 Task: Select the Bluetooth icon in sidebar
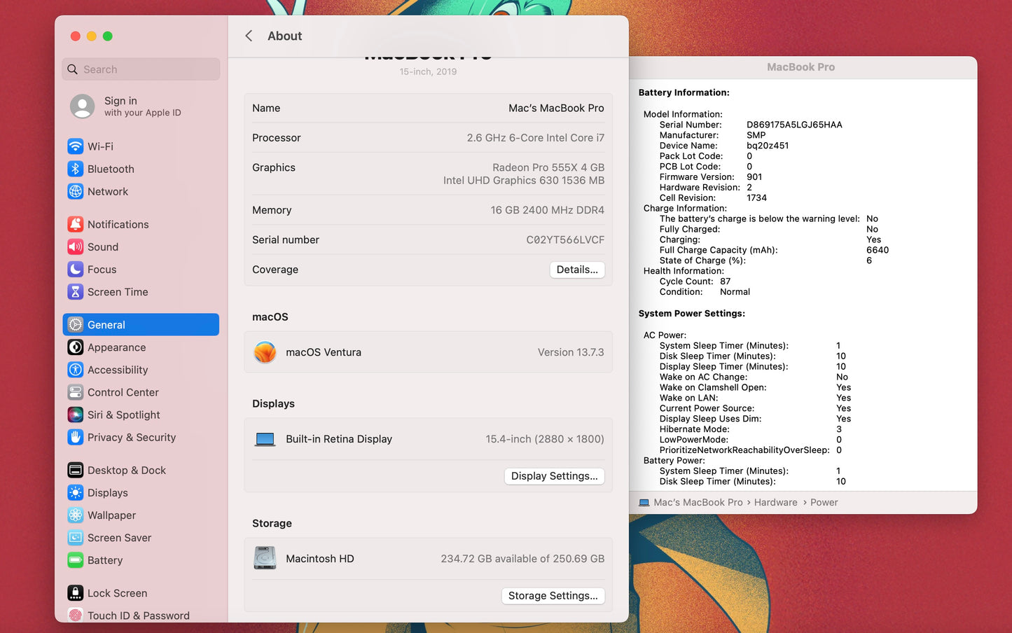[75, 169]
